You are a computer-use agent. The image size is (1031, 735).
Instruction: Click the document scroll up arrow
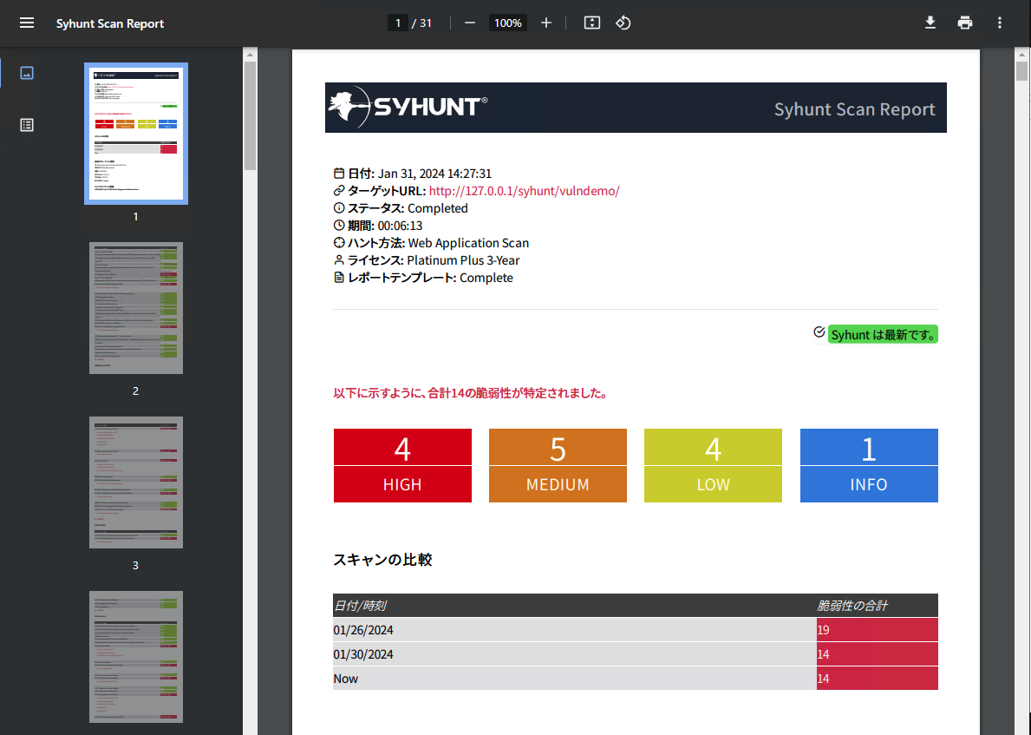pyautogui.click(x=1021, y=54)
